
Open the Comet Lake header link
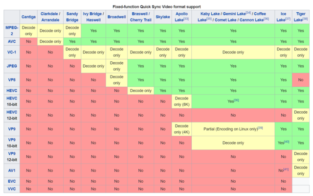pyautogui.click(x=225, y=20)
